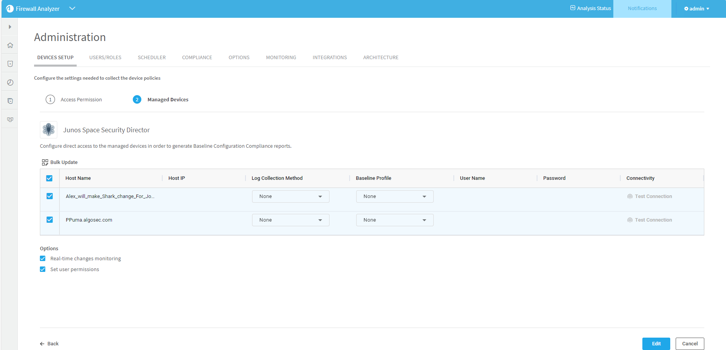Expand the left sidebar with arrow icon

click(10, 27)
